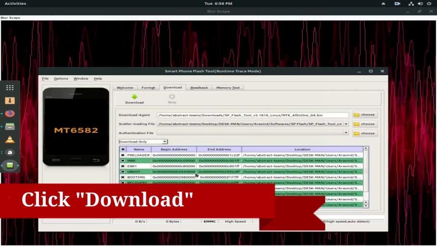Screen dimensions: 437x246
Task: Toggle the UBOOT partition checkbox
Action: click(x=123, y=171)
